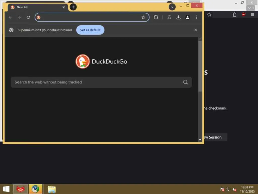
Task: Click the page scrollbar down arrow
Action: coord(200,140)
